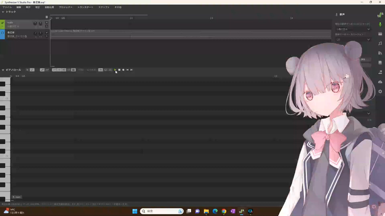
Task: Click the snap icon in piano roll toolbar
Action: (69, 70)
